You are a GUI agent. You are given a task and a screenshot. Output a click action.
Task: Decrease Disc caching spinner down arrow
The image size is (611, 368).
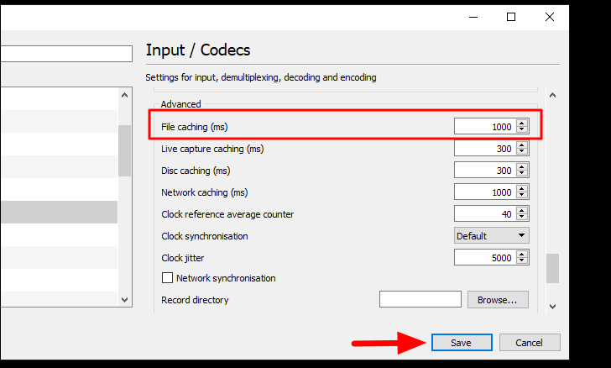522,173
